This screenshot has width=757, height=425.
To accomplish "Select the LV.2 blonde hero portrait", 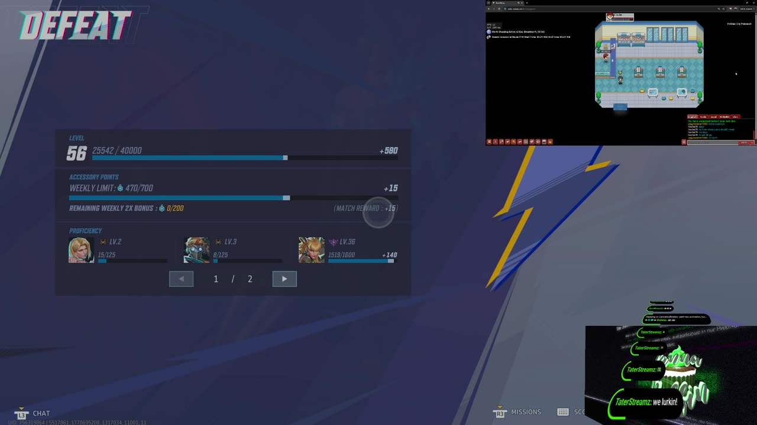I will click(82, 250).
